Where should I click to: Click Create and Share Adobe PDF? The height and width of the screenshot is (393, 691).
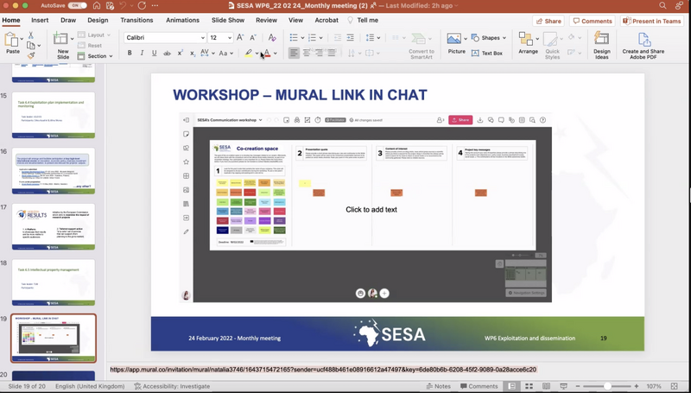coord(643,46)
